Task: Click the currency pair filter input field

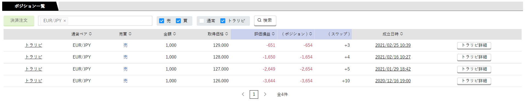Action: coord(110,21)
